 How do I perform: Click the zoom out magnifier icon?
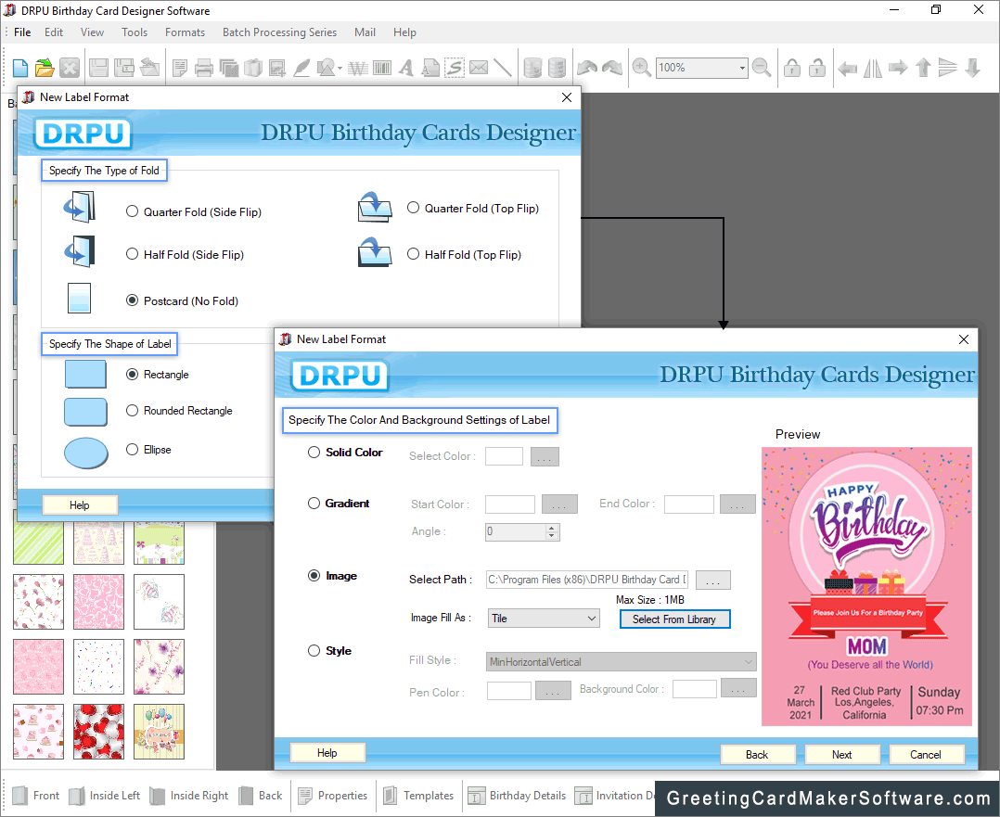coord(762,68)
